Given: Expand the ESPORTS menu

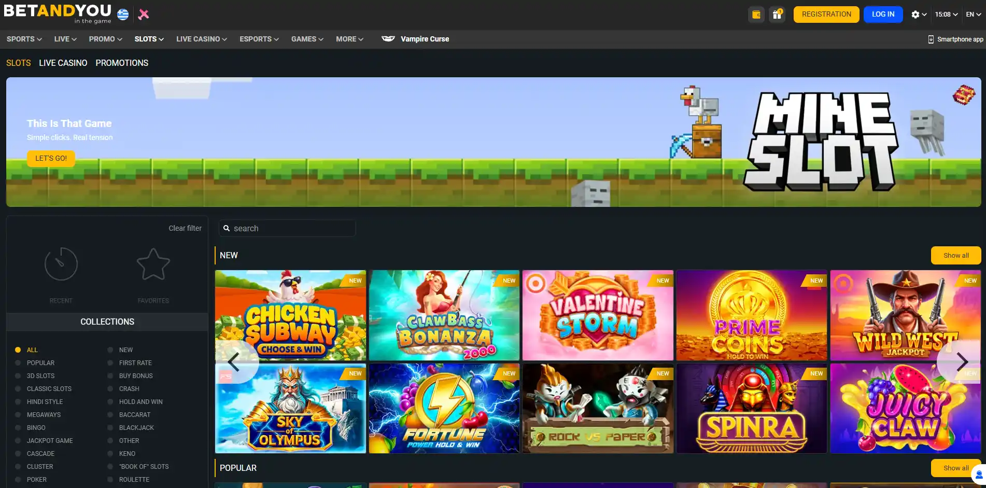Looking at the screenshot, I should 259,39.
